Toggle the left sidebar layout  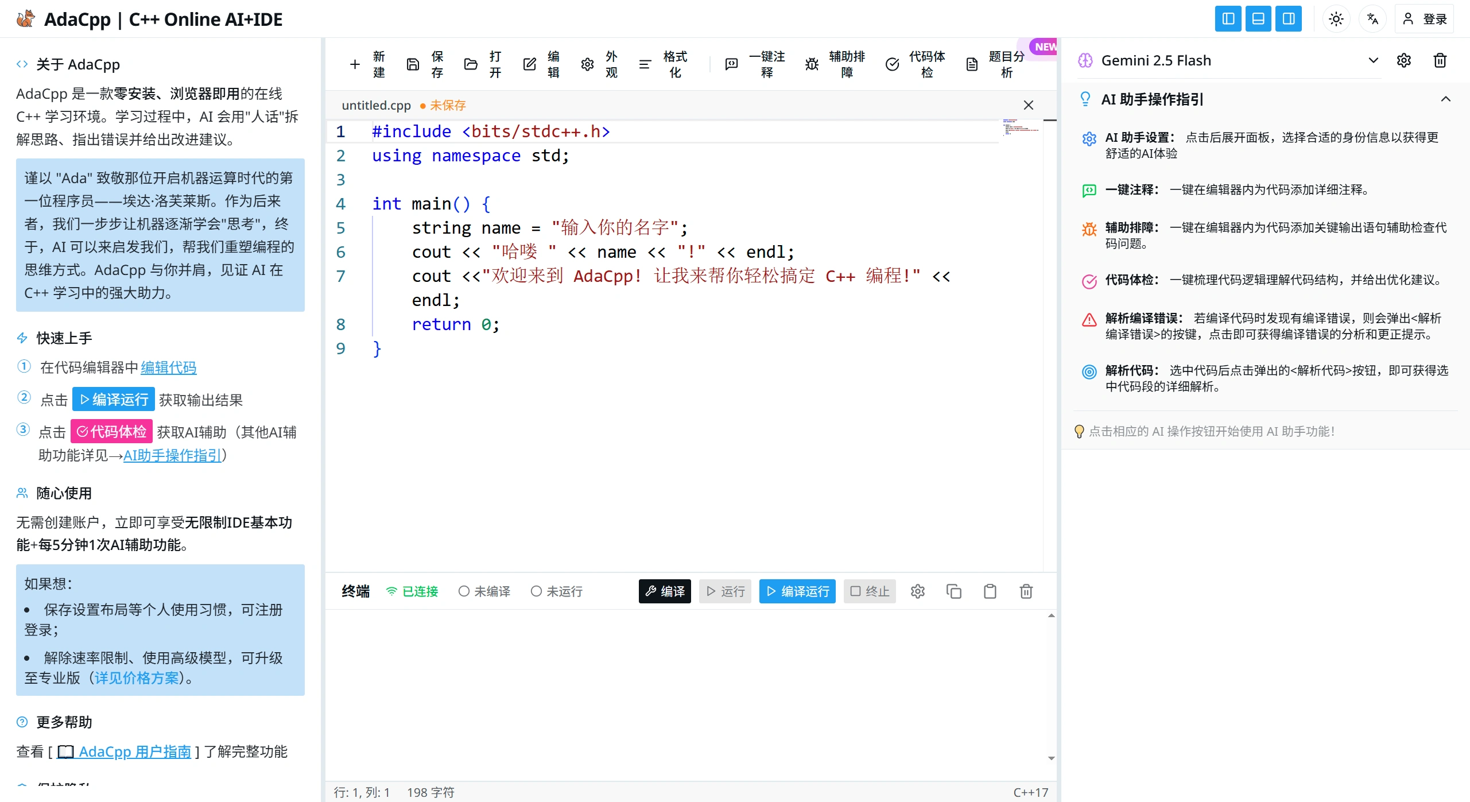1228,18
